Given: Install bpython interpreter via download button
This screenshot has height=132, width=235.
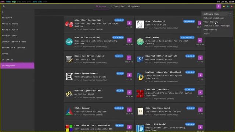Looking at the screenshot, I should click(x=200, y=75).
